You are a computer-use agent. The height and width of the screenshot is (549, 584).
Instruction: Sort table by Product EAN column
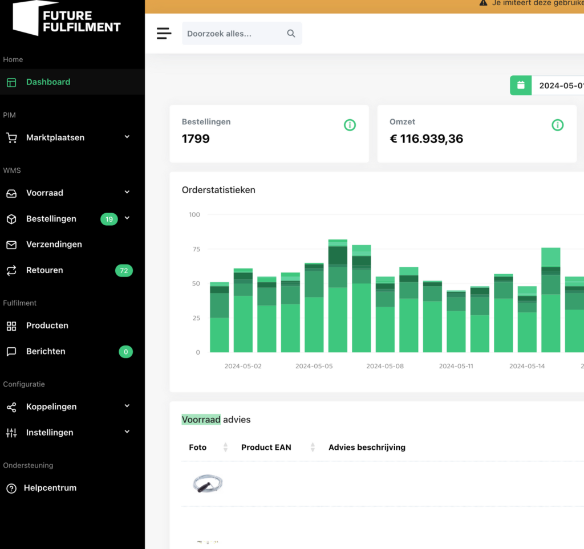[313, 448]
